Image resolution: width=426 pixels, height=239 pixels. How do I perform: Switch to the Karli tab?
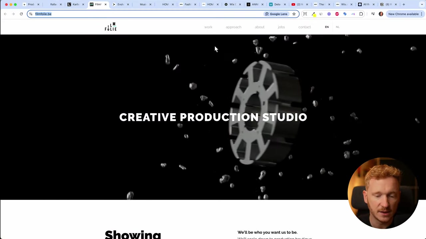coord(76,4)
